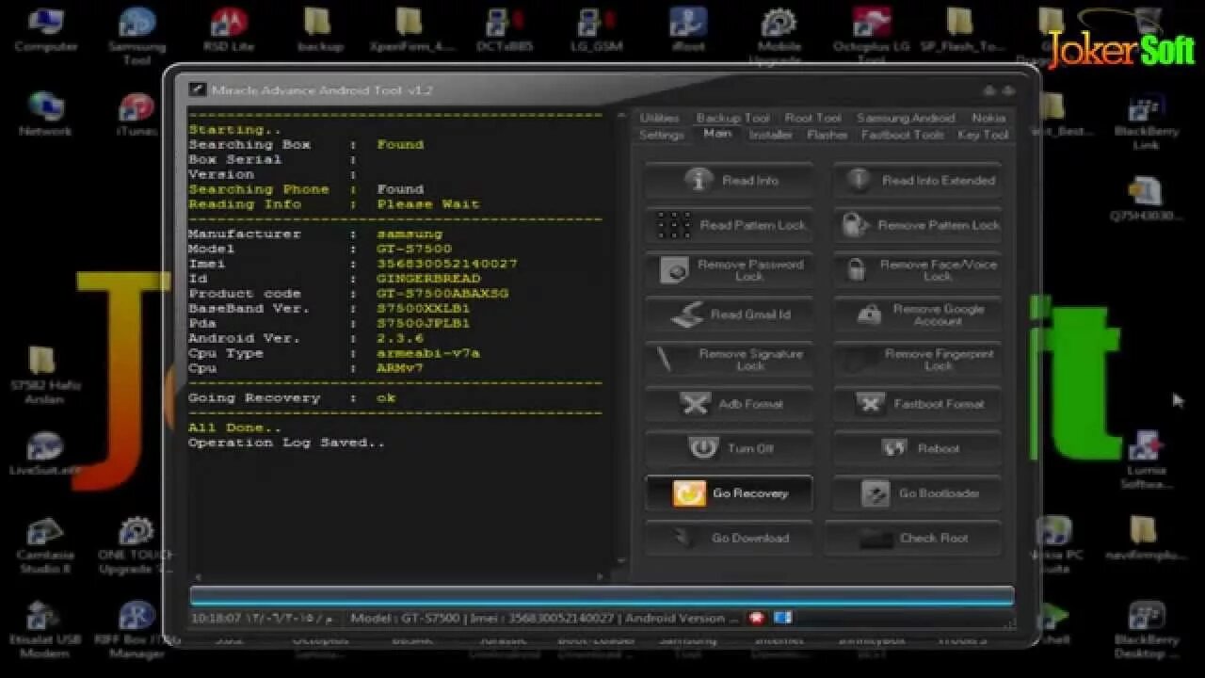Click Turn Off power button
1205x678 pixels.
729,448
